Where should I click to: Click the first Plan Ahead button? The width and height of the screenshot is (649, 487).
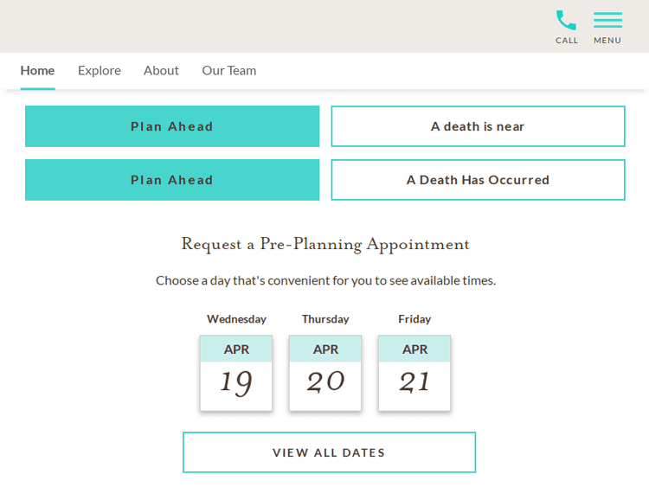pyautogui.click(x=172, y=126)
